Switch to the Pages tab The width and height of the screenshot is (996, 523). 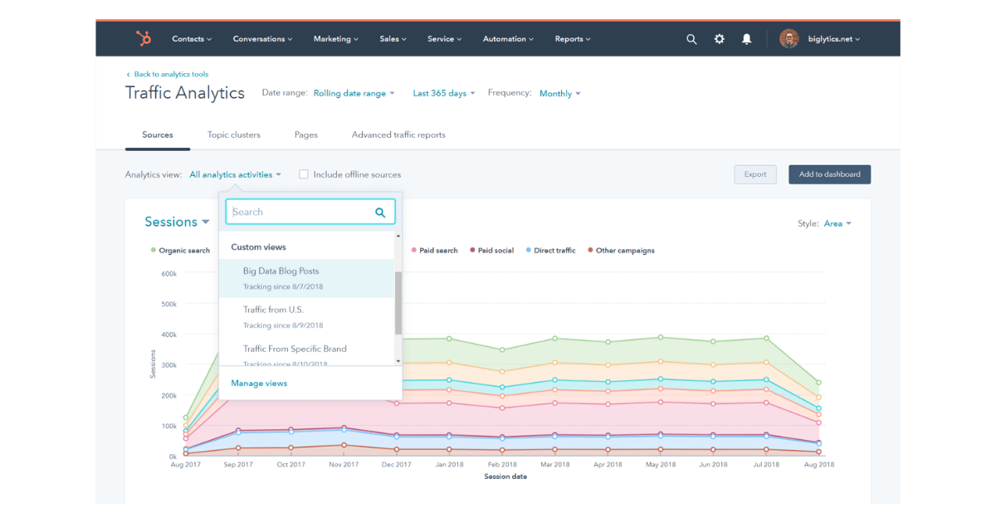click(306, 134)
